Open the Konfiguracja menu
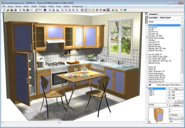 [77, 6]
